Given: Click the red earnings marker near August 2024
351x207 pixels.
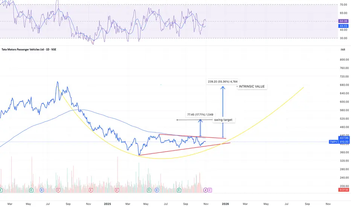Looking at the screenshot, I should point(58,190).
